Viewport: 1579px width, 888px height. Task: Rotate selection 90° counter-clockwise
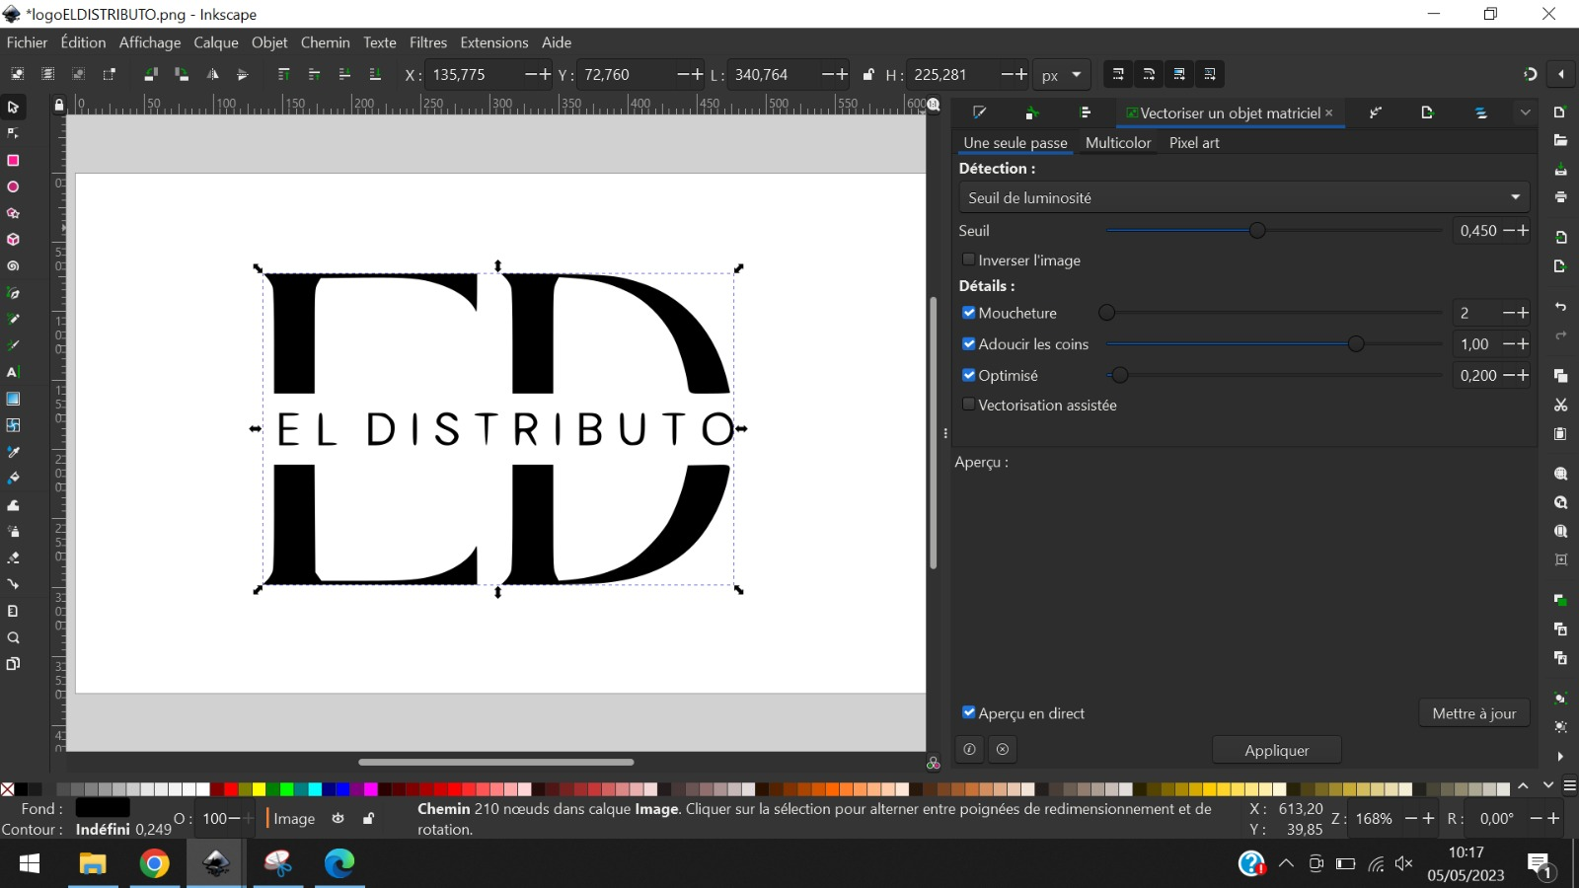click(151, 74)
